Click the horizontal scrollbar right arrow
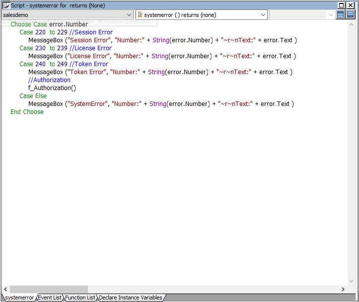 pos(343,289)
